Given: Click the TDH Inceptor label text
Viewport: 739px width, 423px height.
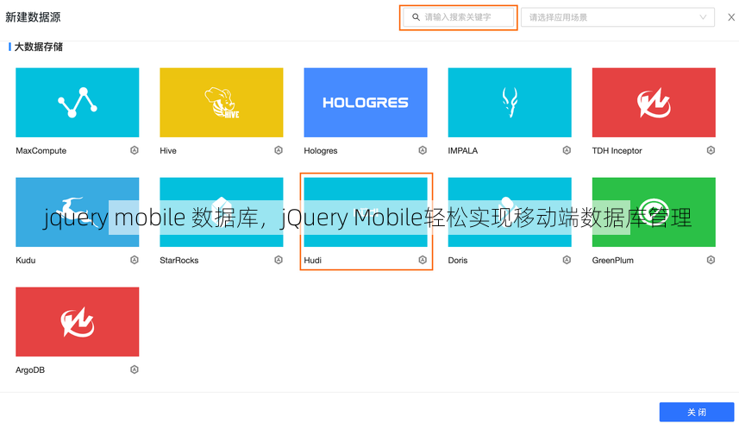Looking at the screenshot, I should click(x=617, y=151).
